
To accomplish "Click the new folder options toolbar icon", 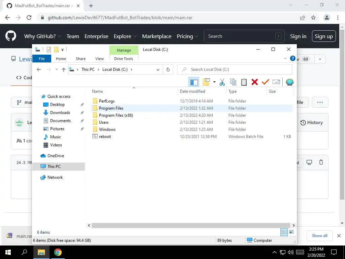I will [206, 82].
